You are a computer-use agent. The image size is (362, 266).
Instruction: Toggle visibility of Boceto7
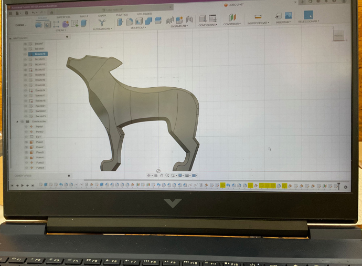pyautogui.click(x=25, y=44)
